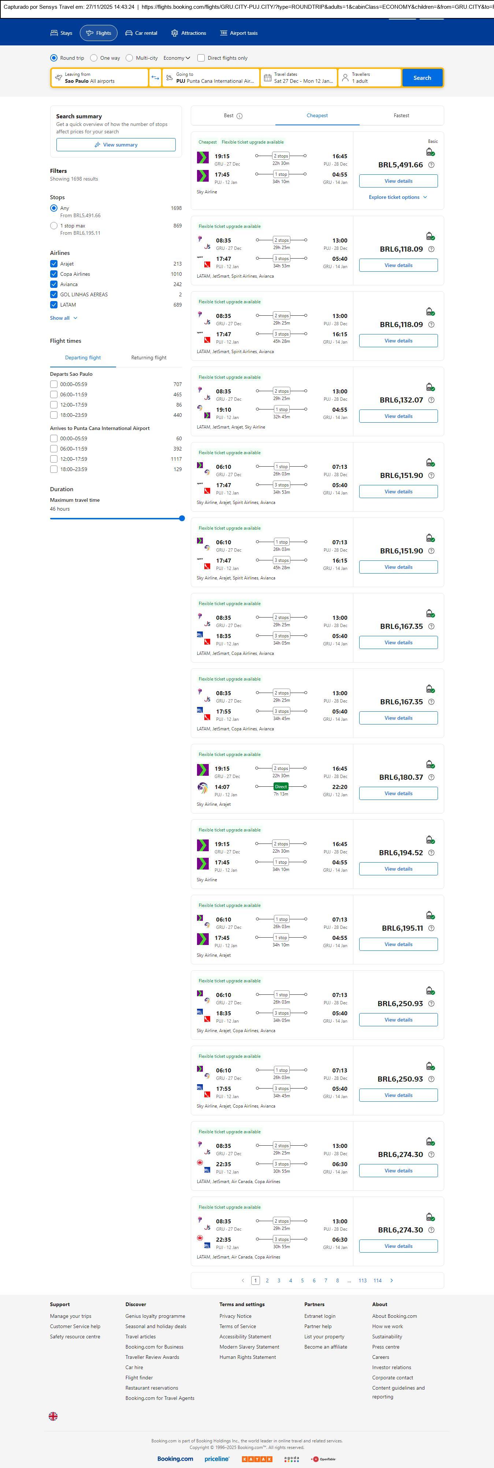Click the swap origin and destination arrows icon

pyautogui.click(x=155, y=78)
